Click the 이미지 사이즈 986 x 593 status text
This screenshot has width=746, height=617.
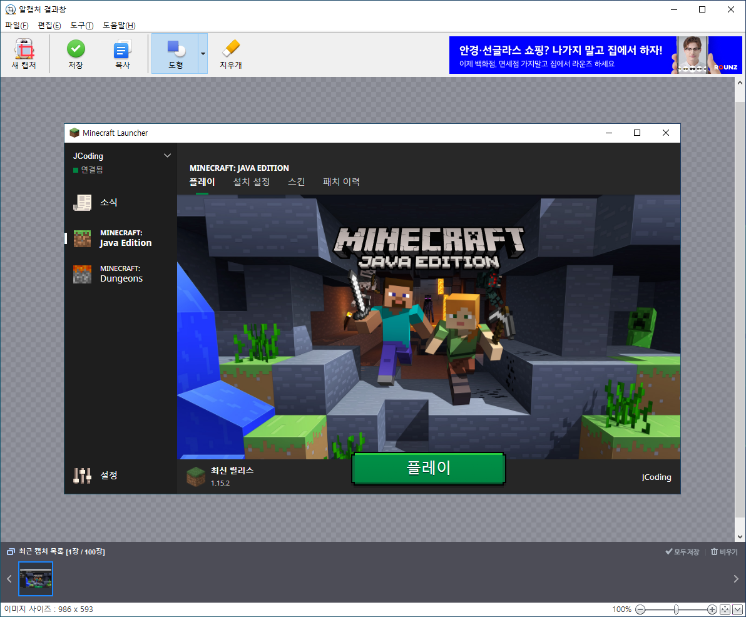pyautogui.click(x=49, y=609)
